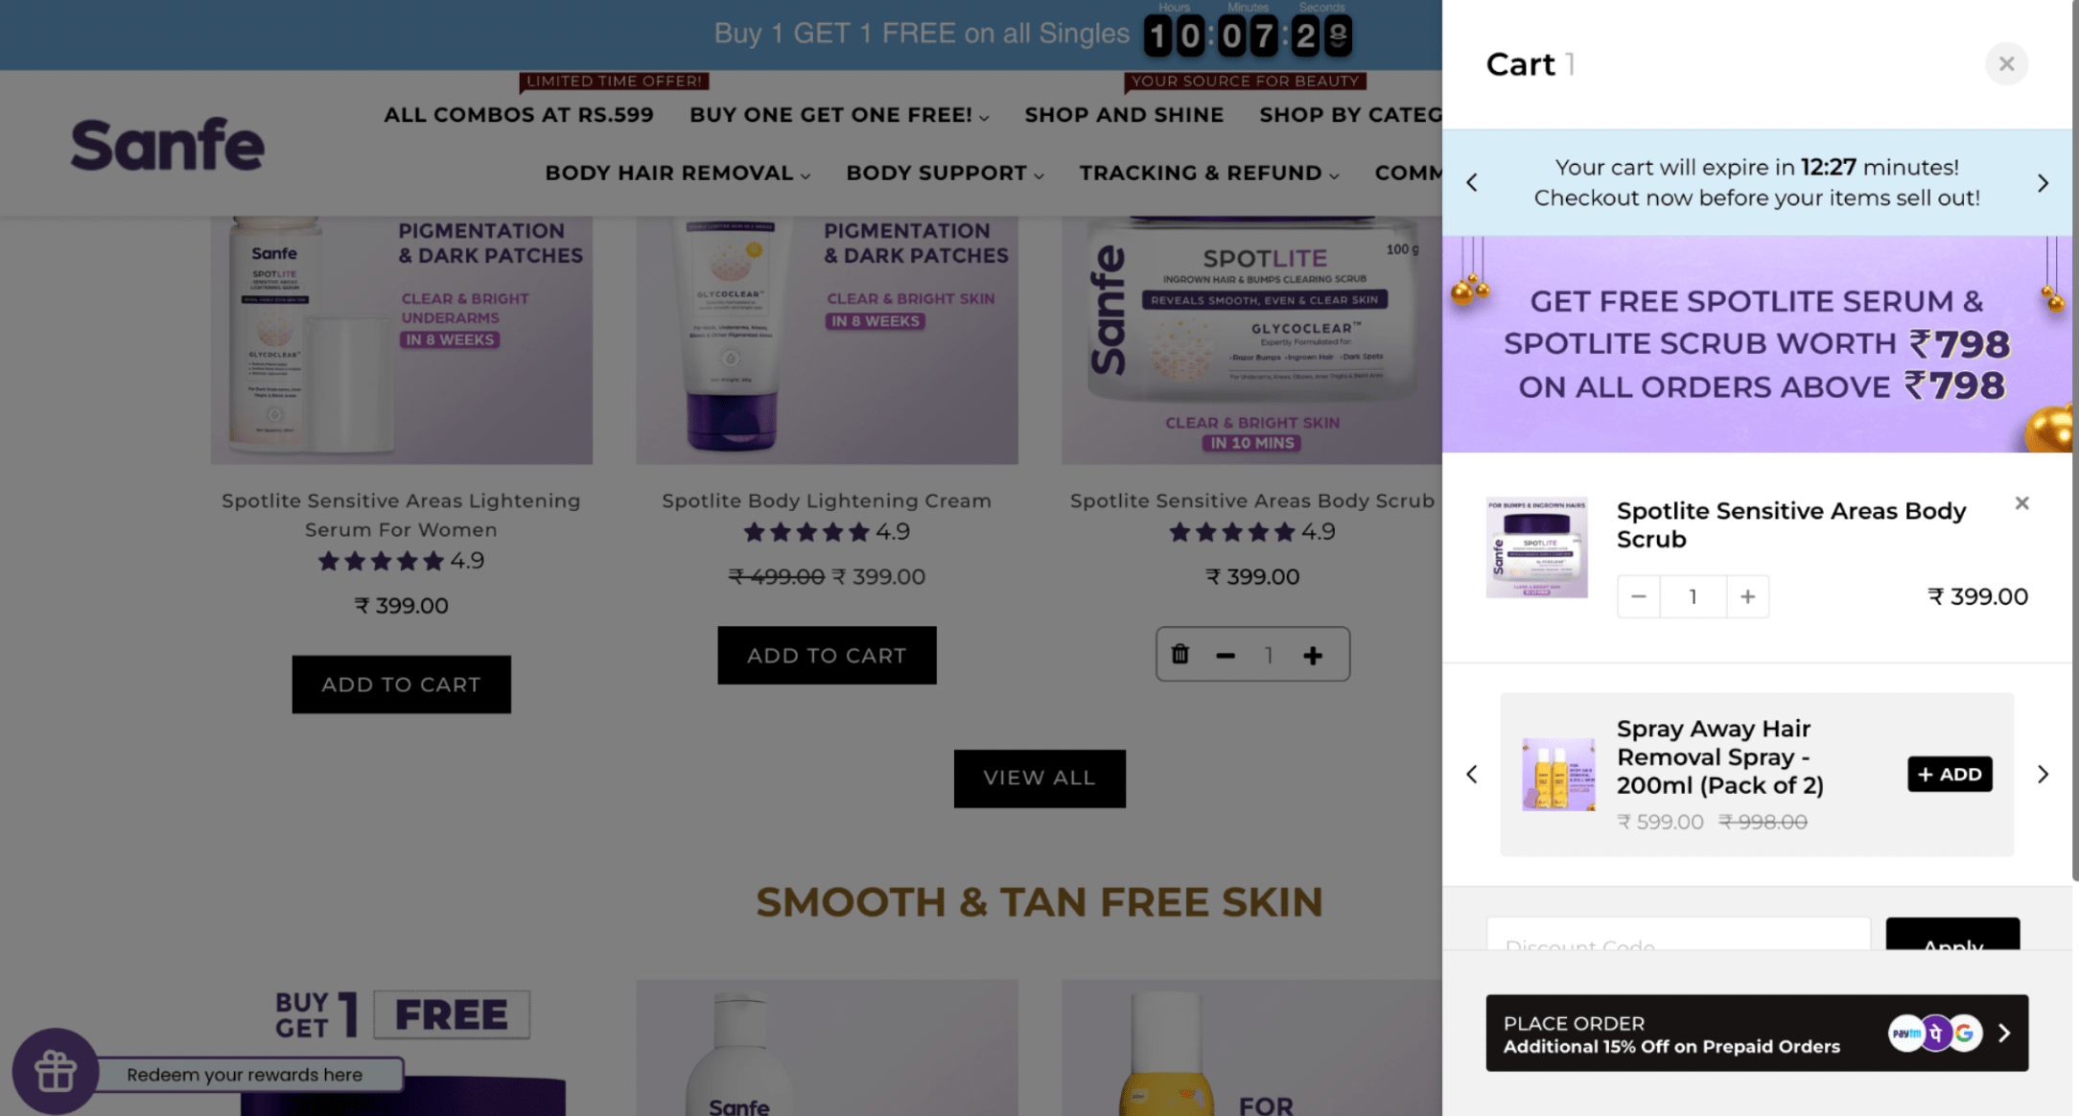Open Shop and Shine menu item
This screenshot has width=2079, height=1116.
point(1124,115)
